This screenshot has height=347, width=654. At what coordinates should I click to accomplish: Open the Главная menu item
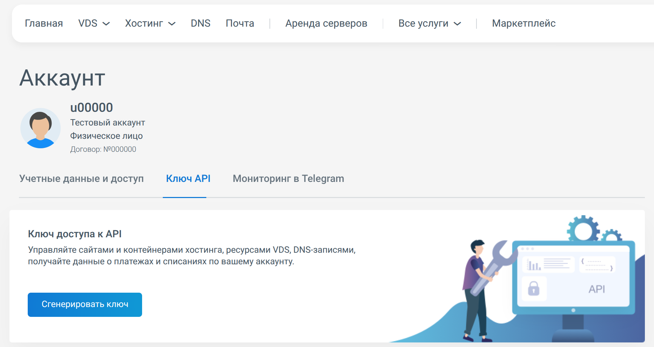point(44,23)
